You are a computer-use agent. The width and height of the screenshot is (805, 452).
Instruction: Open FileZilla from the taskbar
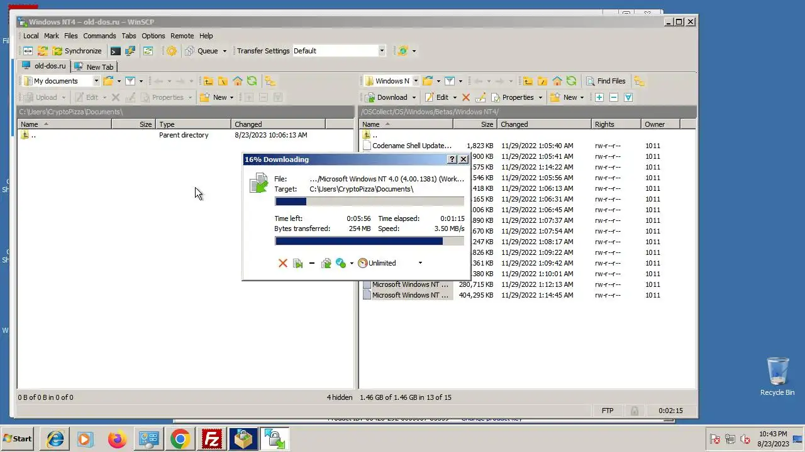coord(211,439)
